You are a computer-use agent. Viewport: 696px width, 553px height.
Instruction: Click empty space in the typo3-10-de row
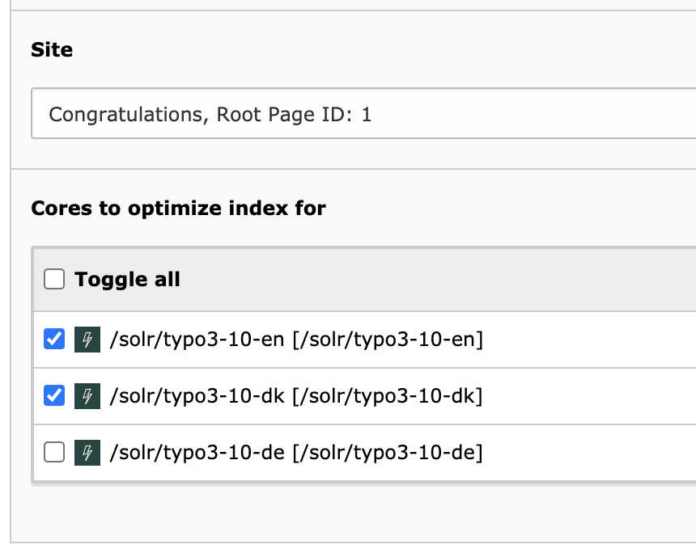pyautogui.click(x=591, y=453)
